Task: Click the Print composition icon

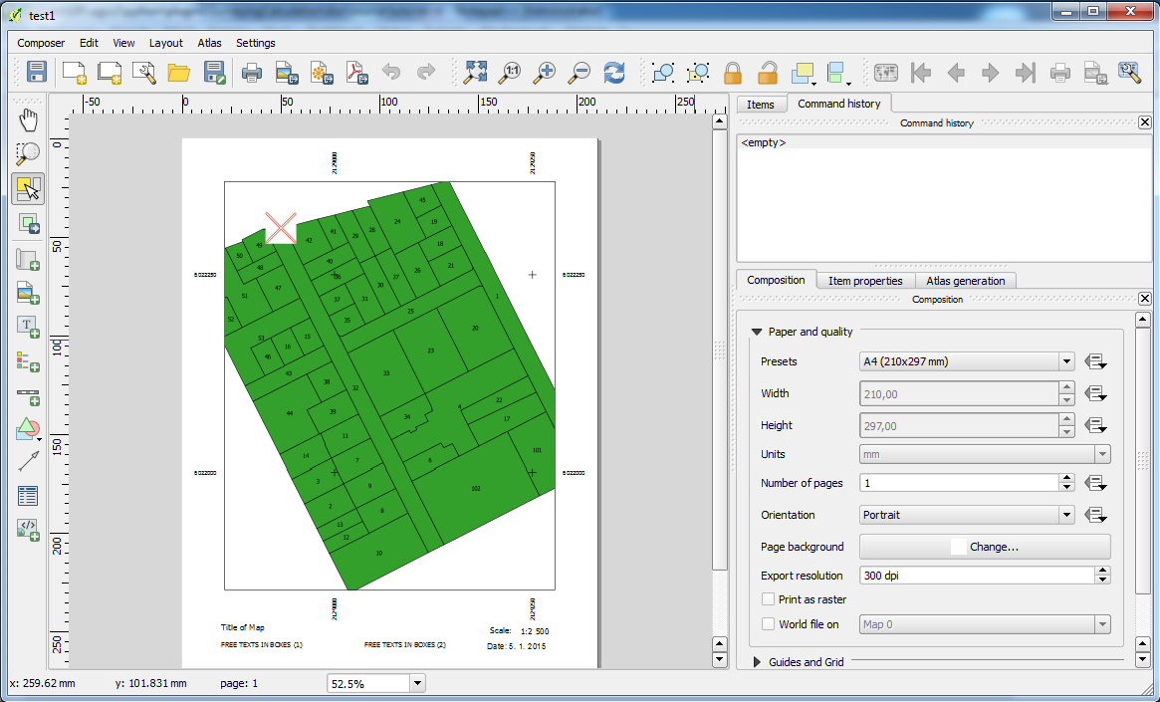Action: [252, 72]
